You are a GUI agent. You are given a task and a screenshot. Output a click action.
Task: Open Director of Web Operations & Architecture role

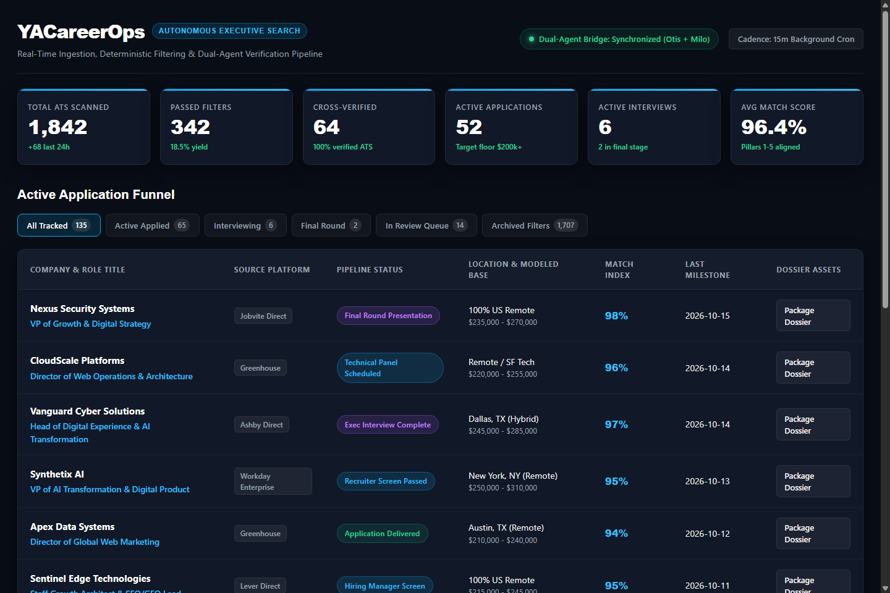[x=111, y=376]
